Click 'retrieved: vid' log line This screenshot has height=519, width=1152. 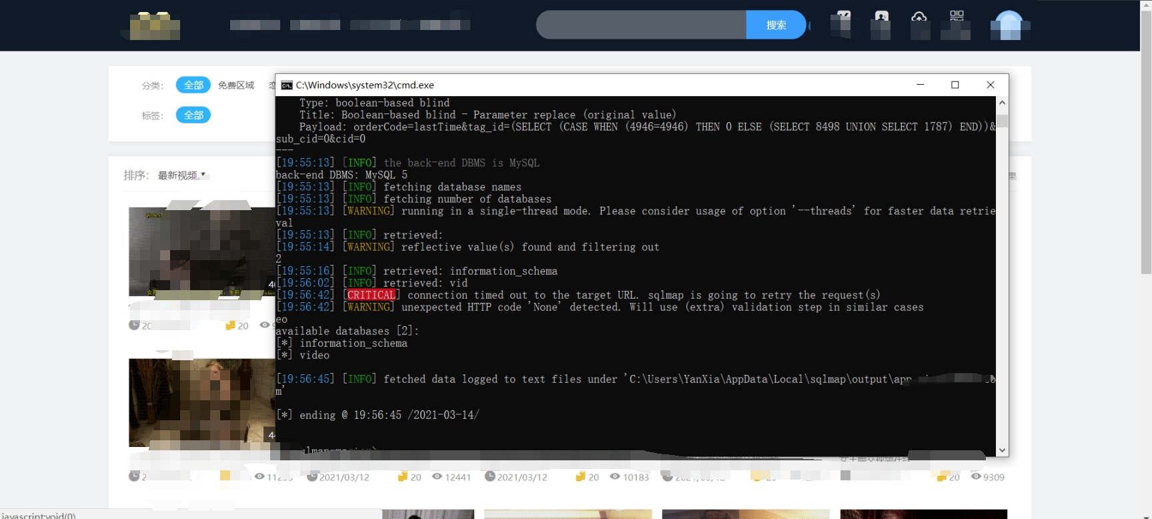coord(372,283)
